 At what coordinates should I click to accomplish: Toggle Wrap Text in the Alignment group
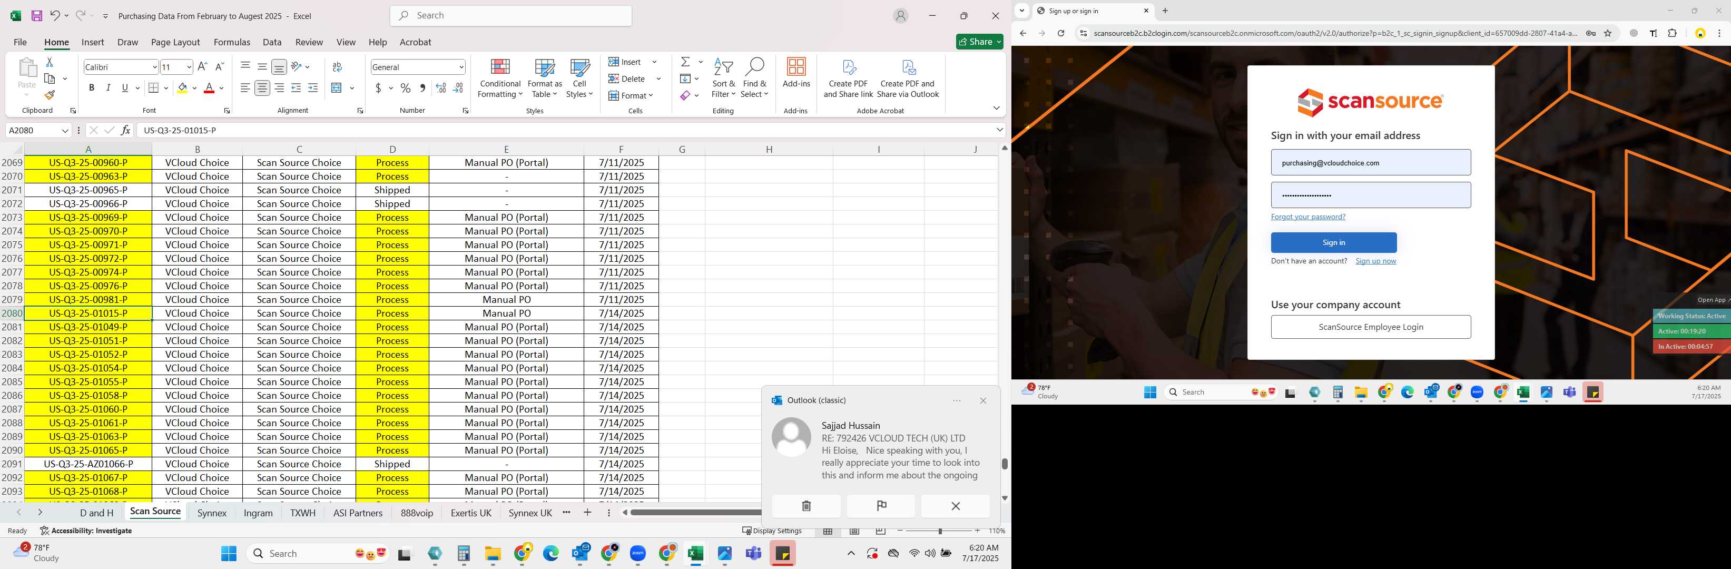(337, 66)
